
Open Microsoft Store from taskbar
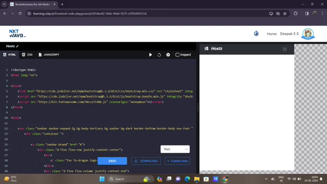(206, 179)
